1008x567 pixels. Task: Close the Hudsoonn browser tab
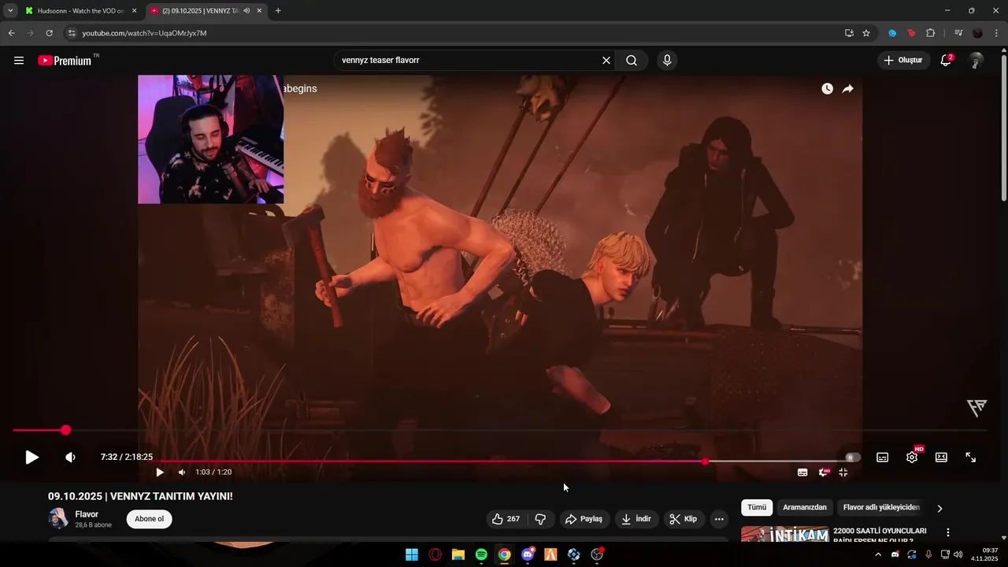click(134, 11)
